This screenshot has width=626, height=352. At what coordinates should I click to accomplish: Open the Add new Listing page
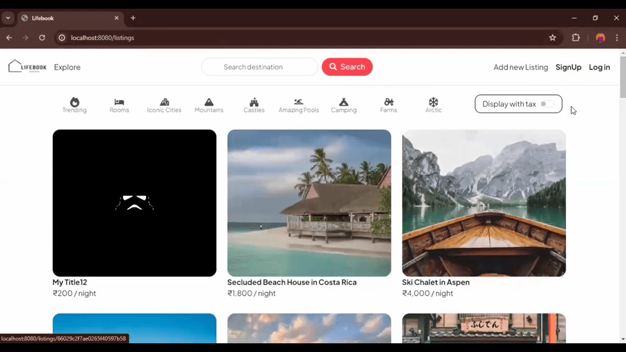coord(521,67)
